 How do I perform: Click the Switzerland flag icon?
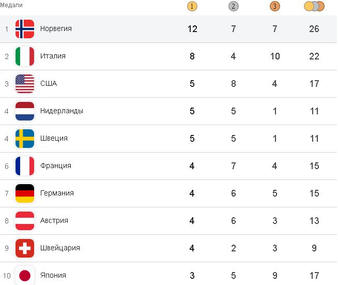[x=25, y=248]
